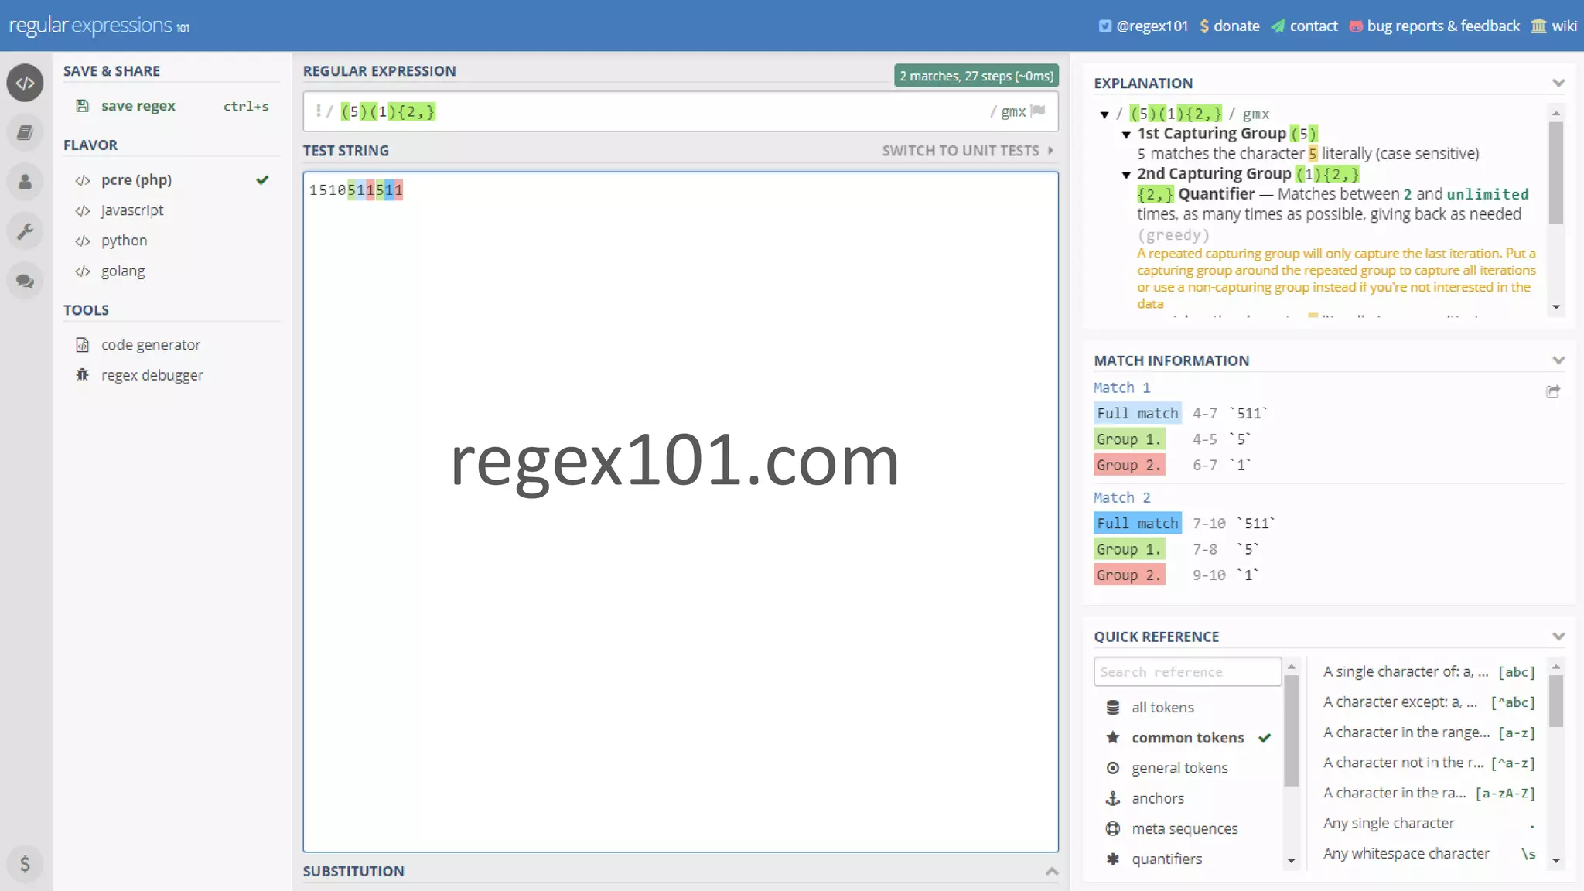Click the dollar sign icon in sidebar
Image resolution: width=1584 pixels, height=891 pixels.
coord(25,864)
